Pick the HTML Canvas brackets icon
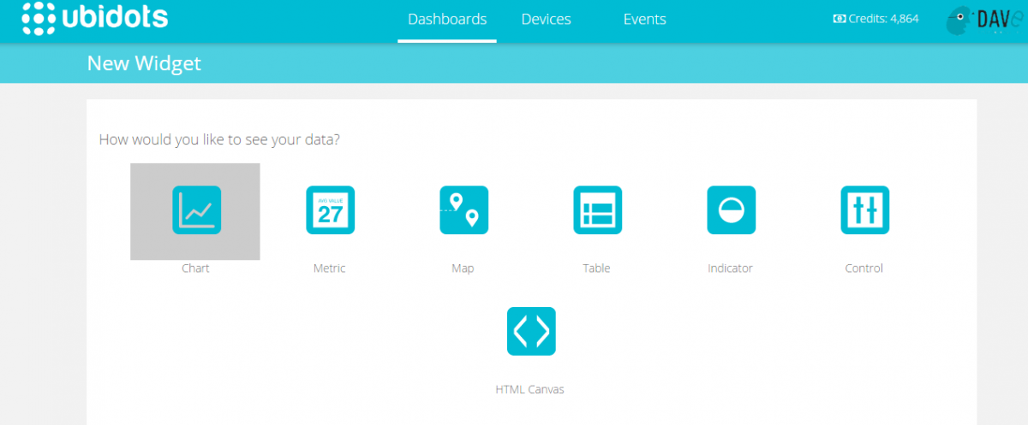1028x425 pixels. point(531,331)
